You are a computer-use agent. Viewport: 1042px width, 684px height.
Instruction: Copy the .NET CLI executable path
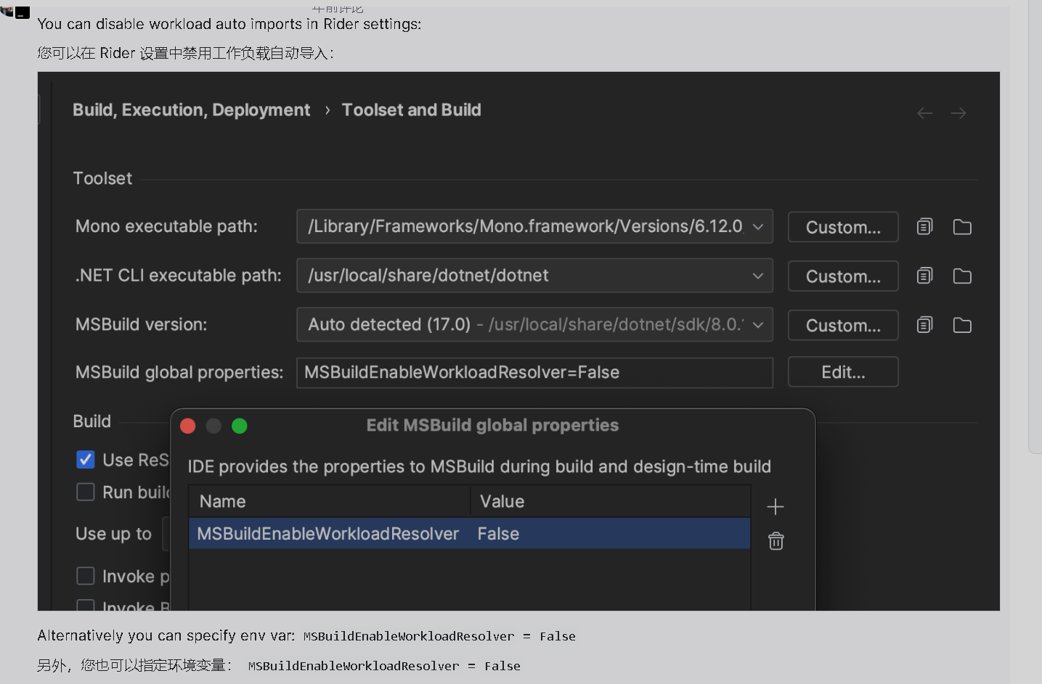[x=924, y=276]
